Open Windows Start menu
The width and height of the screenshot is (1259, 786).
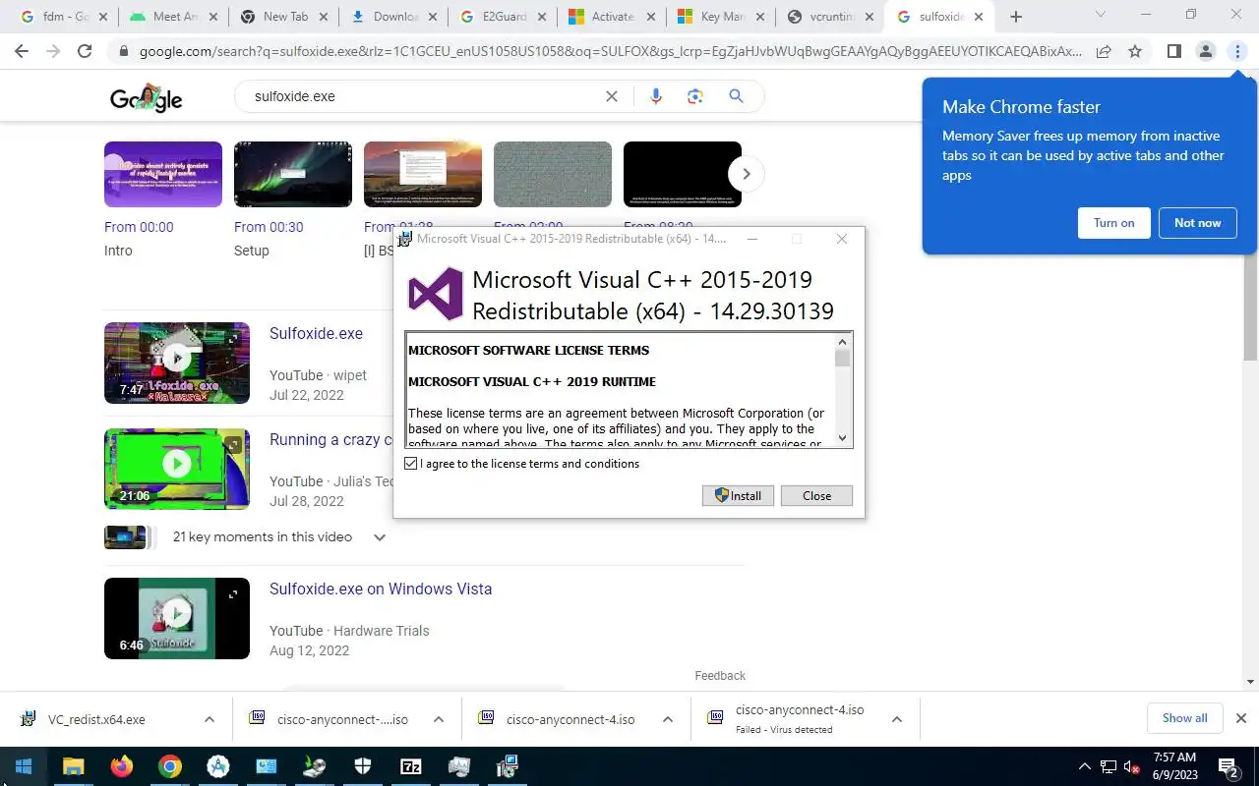(x=24, y=766)
